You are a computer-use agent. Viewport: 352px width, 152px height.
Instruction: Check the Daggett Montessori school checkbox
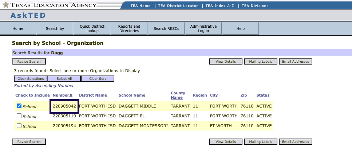point(19,126)
